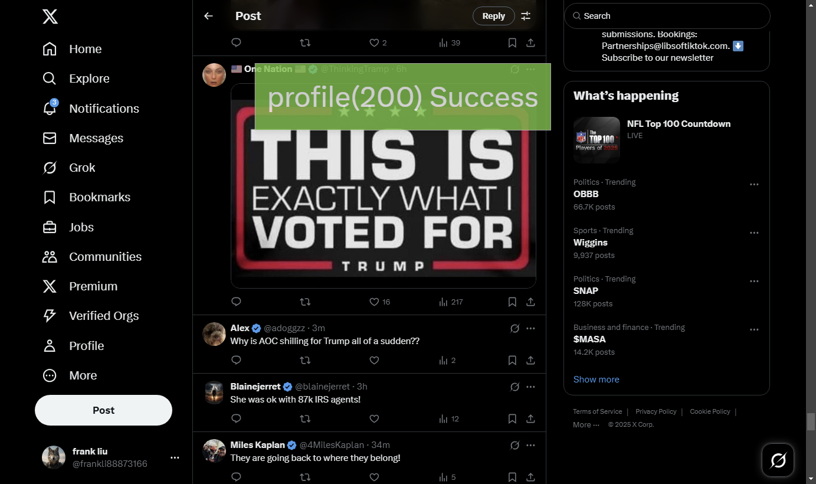The width and height of the screenshot is (816, 484).
Task: Like the One Nation post
Action: 374,302
